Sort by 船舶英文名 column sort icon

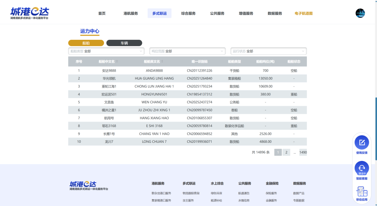pos(162,61)
